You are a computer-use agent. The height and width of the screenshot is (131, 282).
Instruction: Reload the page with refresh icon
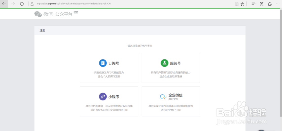coord(22,4)
